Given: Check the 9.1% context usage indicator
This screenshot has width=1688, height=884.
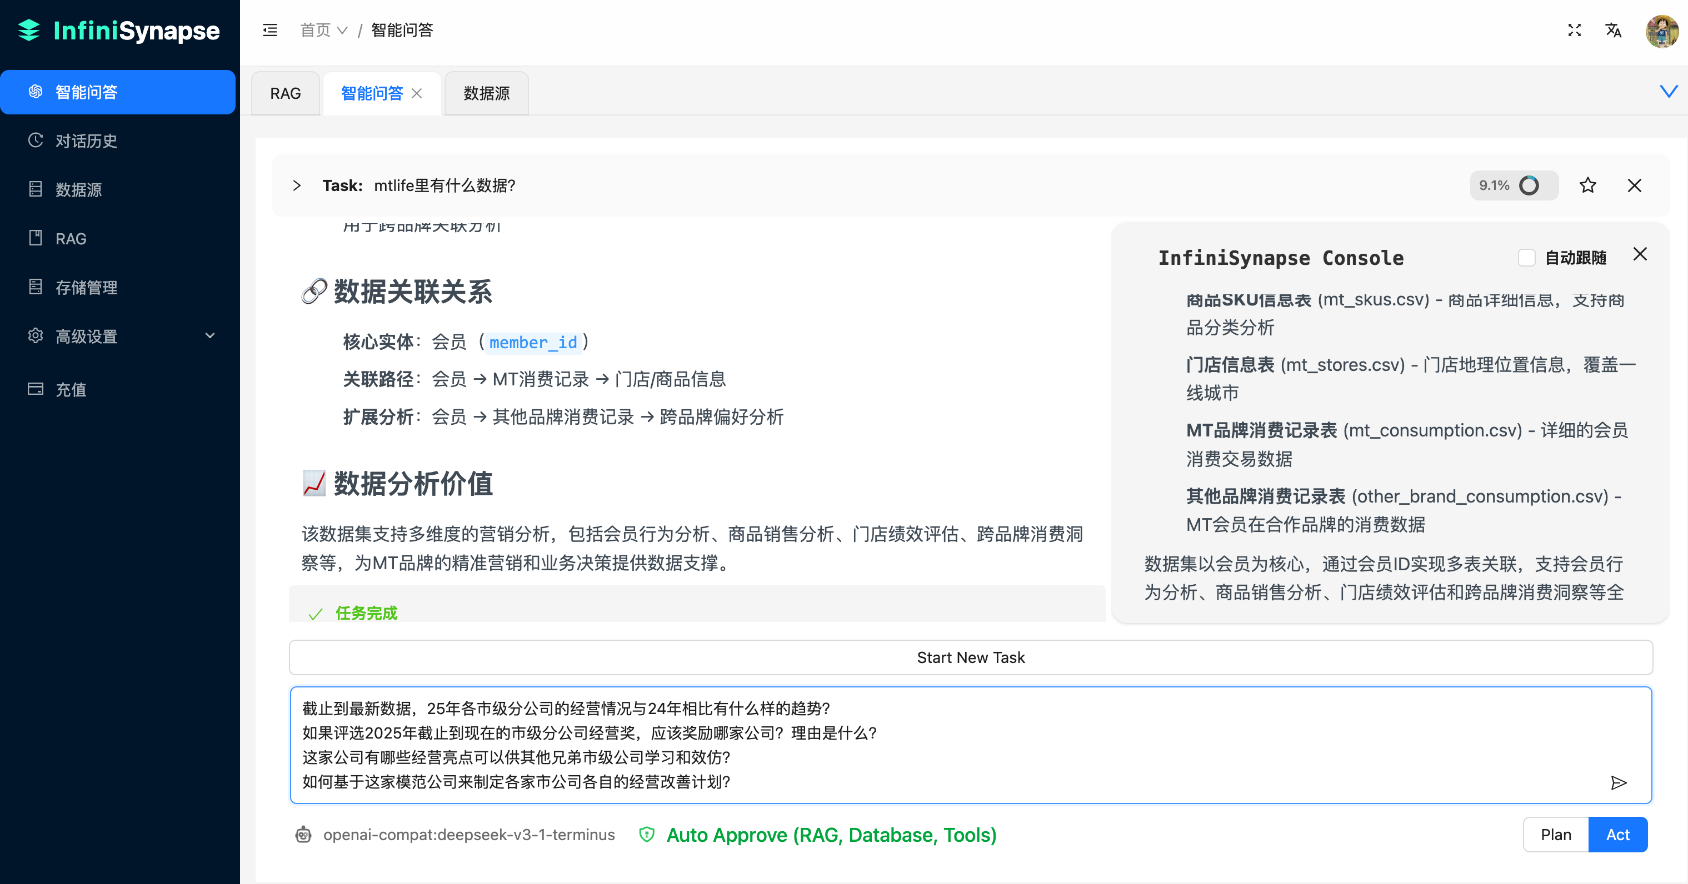Looking at the screenshot, I should [x=1514, y=185].
